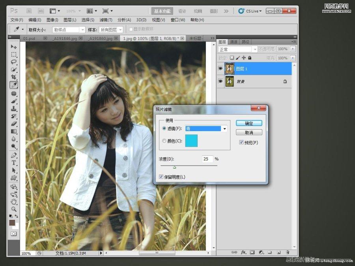
Task: Click the cyan color swatch in dialog
Action: 191,141
